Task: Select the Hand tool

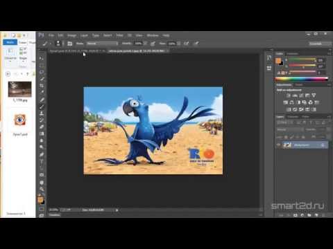Action: click(42, 183)
